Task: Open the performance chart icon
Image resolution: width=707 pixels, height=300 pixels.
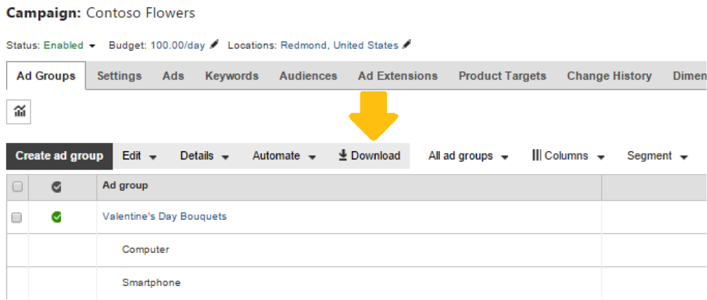Action: tap(19, 111)
